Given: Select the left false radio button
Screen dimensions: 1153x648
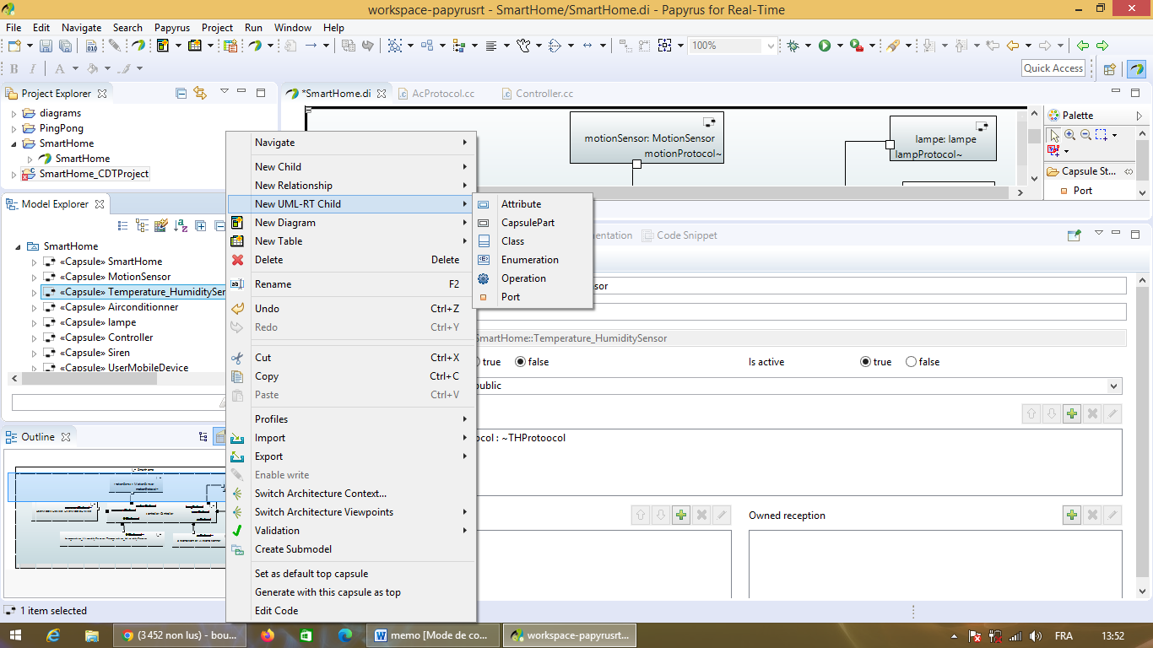Looking at the screenshot, I should 520,362.
